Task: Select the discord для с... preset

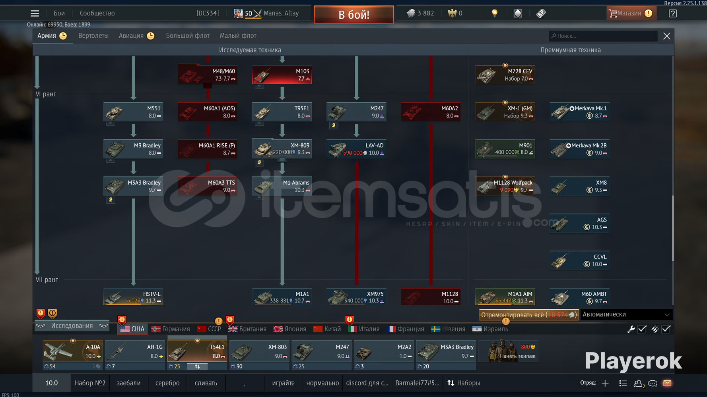Action: click(x=367, y=383)
